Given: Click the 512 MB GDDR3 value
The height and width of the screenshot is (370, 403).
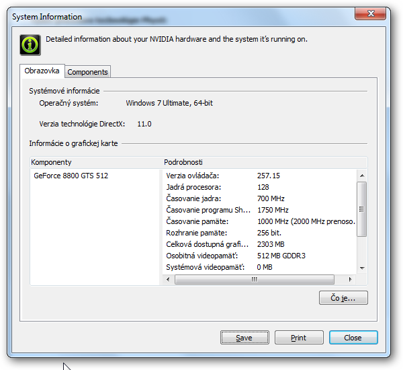Looking at the screenshot, I should click(281, 256).
